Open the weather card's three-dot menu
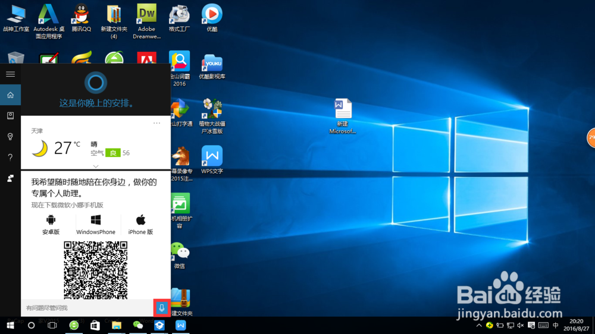Screen dimensions: 595x334 (x=156, y=123)
